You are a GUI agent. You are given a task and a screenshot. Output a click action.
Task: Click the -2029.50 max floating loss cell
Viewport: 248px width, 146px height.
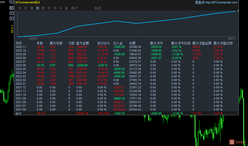tap(156, 47)
